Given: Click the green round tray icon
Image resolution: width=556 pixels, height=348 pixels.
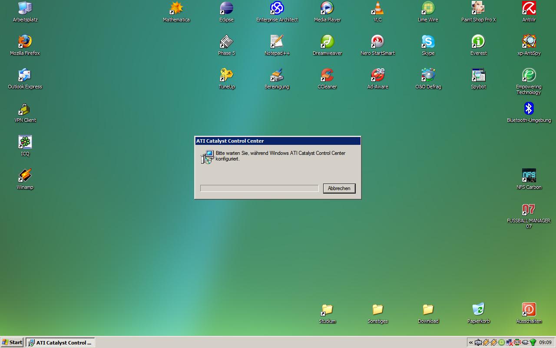Looking at the screenshot, I should point(502,342).
